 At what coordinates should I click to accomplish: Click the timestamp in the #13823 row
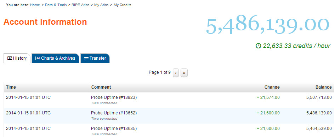28,97
